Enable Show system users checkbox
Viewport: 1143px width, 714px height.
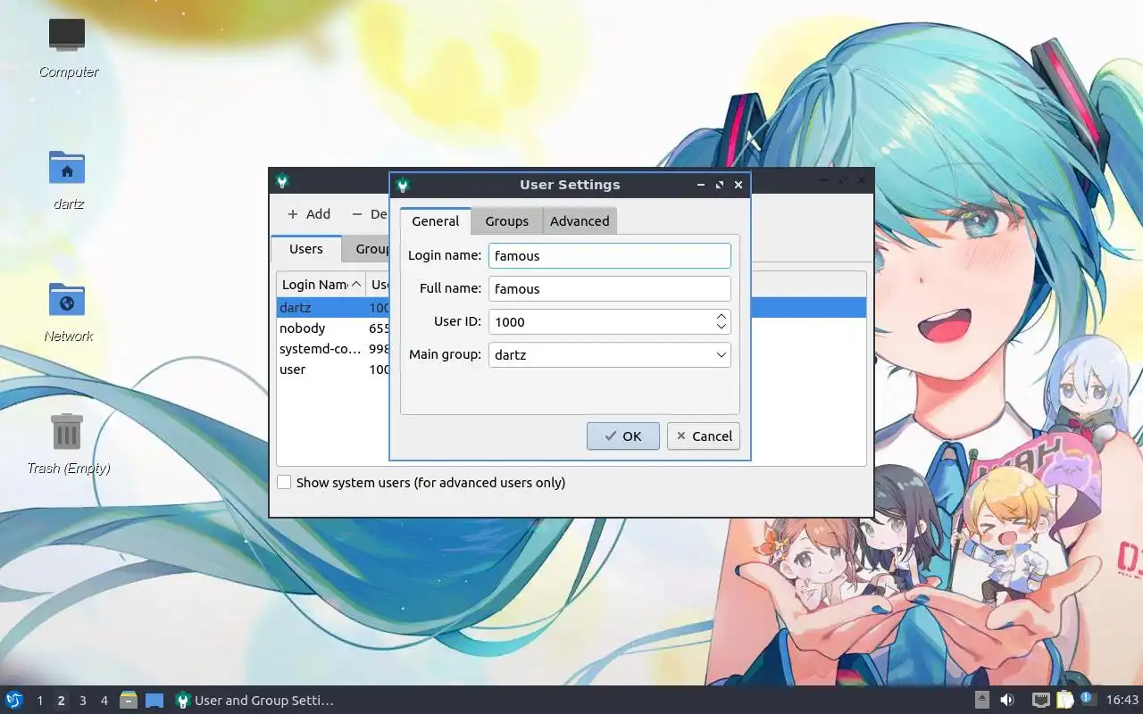pyautogui.click(x=284, y=482)
